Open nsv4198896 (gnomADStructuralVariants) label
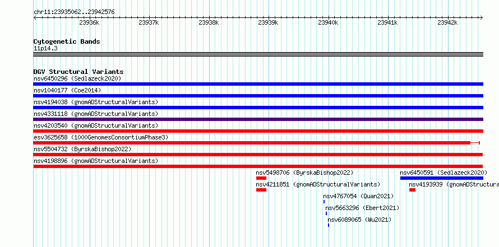The width and height of the screenshot is (499, 247). pos(96,161)
